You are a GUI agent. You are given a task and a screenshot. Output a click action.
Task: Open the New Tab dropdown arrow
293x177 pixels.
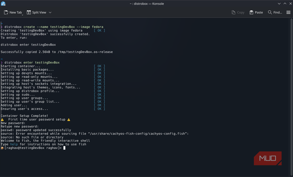click(x=22, y=15)
